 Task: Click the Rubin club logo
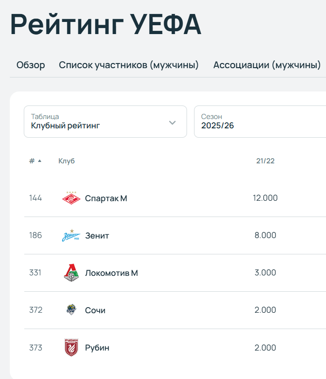pyautogui.click(x=71, y=348)
